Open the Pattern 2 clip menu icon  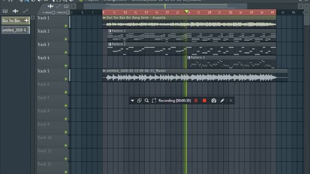coord(109,44)
